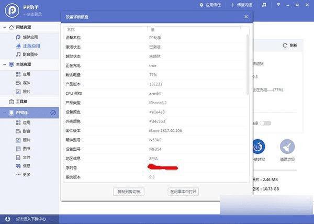Expand 更多 under the PP助手 device
Image resolution: width=314 pixels, height=224 pixels.
pyautogui.click(x=23, y=175)
